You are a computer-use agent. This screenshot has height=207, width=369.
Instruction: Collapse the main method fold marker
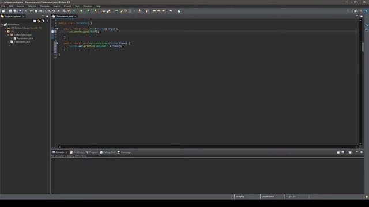point(57,29)
